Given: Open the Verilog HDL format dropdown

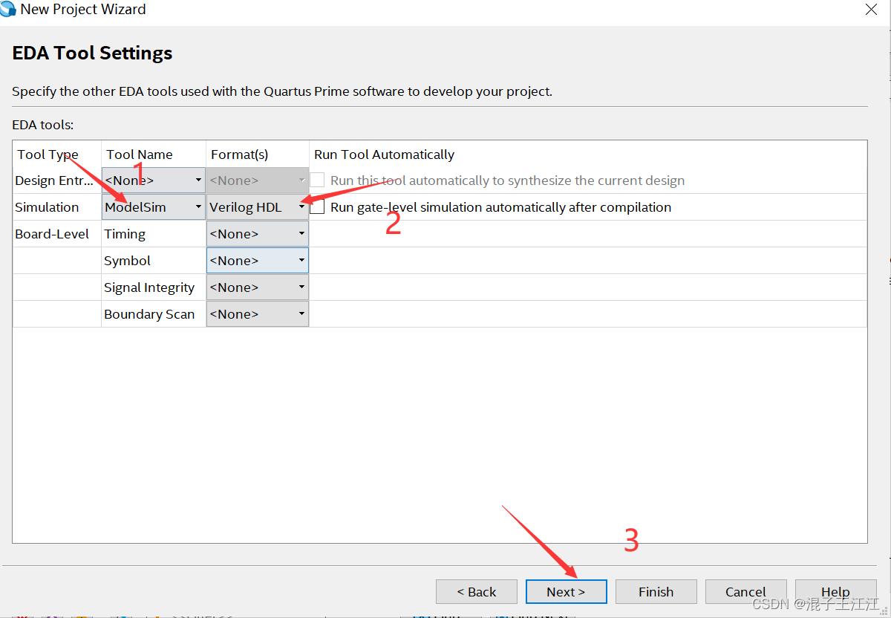Looking at the screenshot, I should [258, 207].
